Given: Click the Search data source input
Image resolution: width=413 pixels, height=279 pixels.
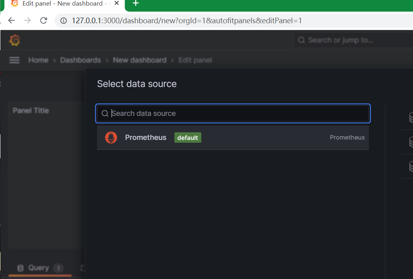Looking at the screenshot, I should pyautogui.click(x=233, y=113).
